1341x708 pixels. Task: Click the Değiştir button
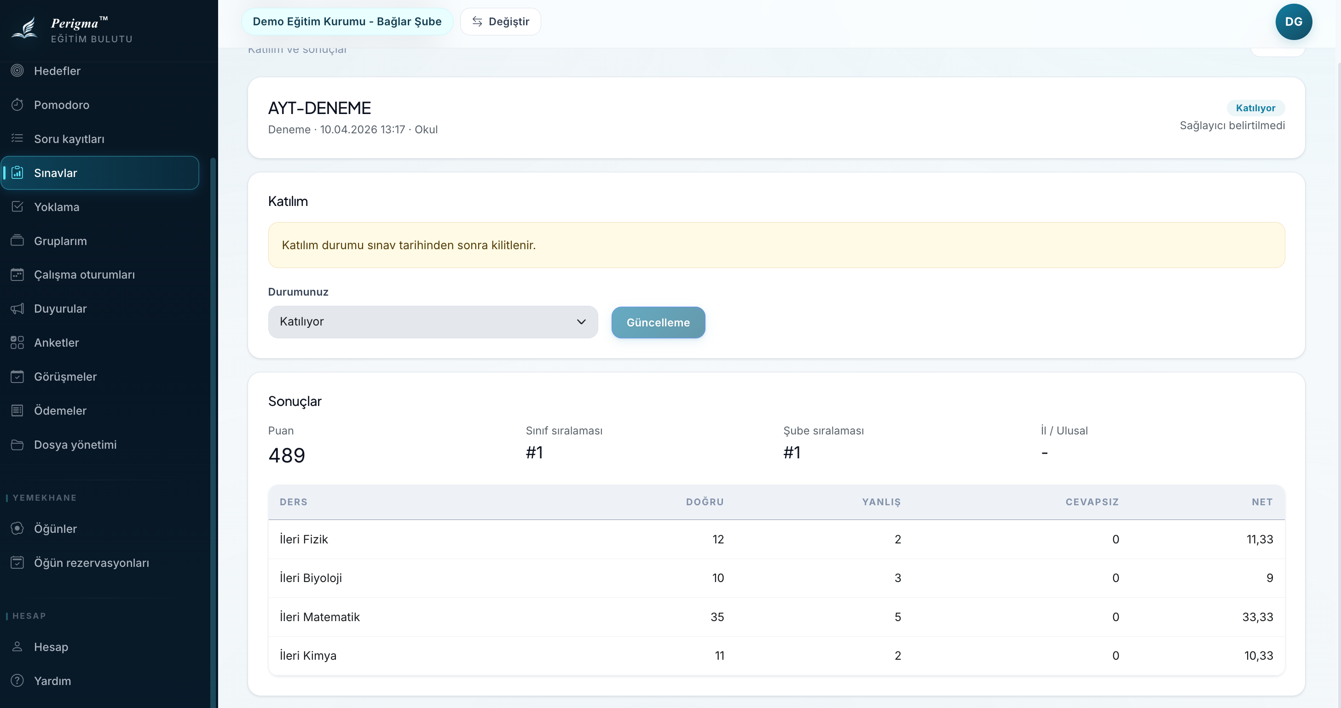pyautogui.click(x=500, y=22)
